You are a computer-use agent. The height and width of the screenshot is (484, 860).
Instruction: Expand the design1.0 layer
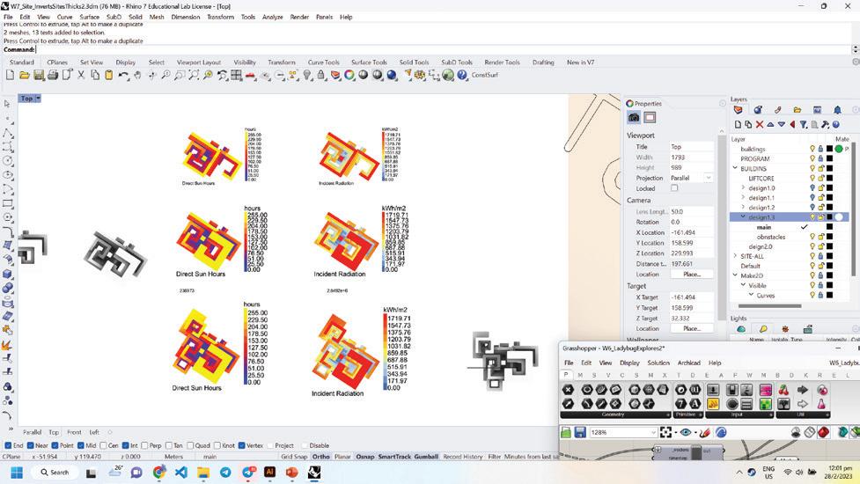743,188
